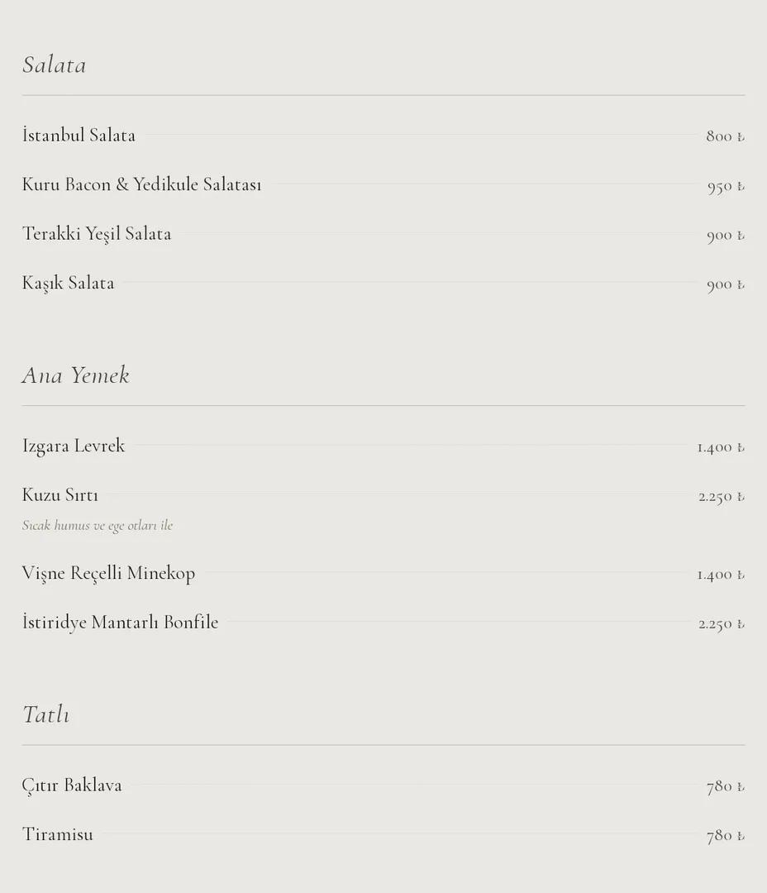Select the Salata section heading

point(54,65)
